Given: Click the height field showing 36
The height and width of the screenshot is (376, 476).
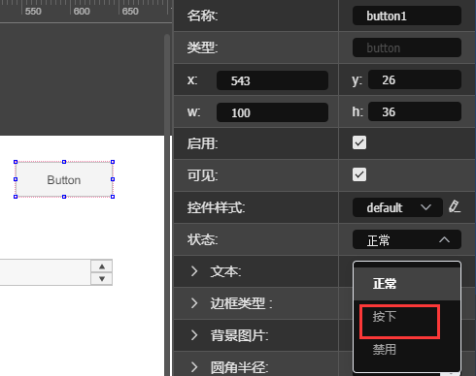Looking at the screenshot, I should click(x=415, y=111).
